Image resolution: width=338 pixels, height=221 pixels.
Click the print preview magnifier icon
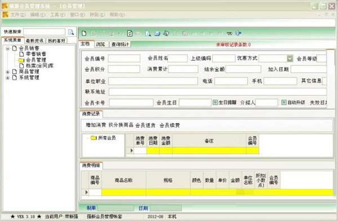click(148, 34)
